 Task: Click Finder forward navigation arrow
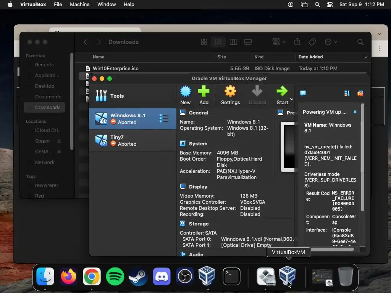99,42
